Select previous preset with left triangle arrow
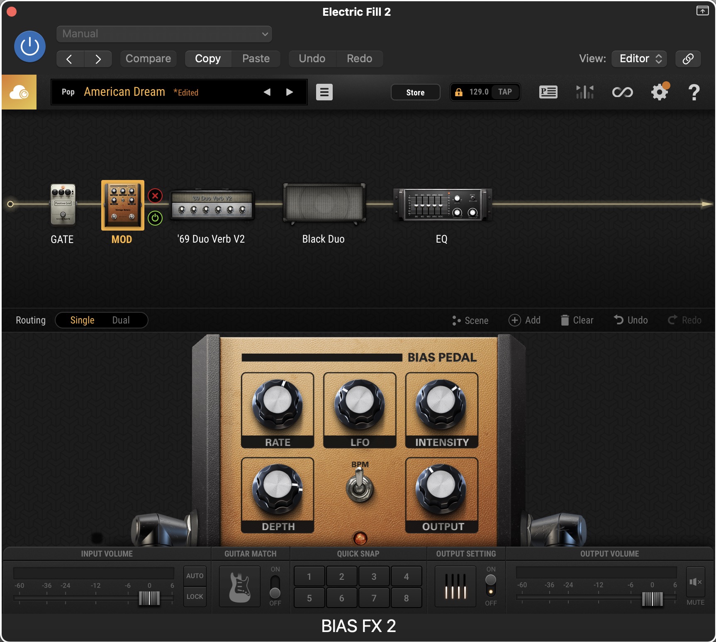716x642 pixels. click(267, 92)
